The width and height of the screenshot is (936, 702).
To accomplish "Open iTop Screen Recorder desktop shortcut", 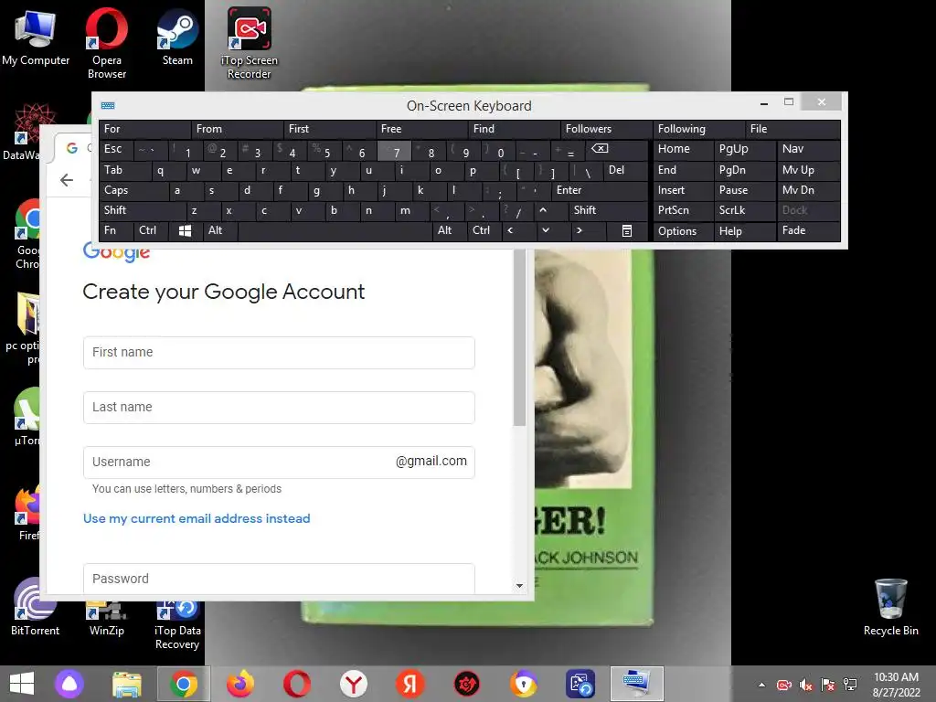I will (249, 43).
